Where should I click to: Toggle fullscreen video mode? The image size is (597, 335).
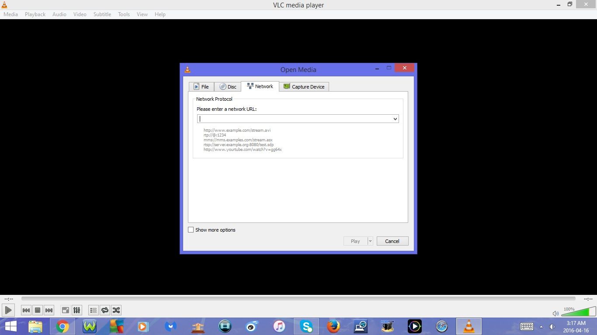tap(65, 310)
